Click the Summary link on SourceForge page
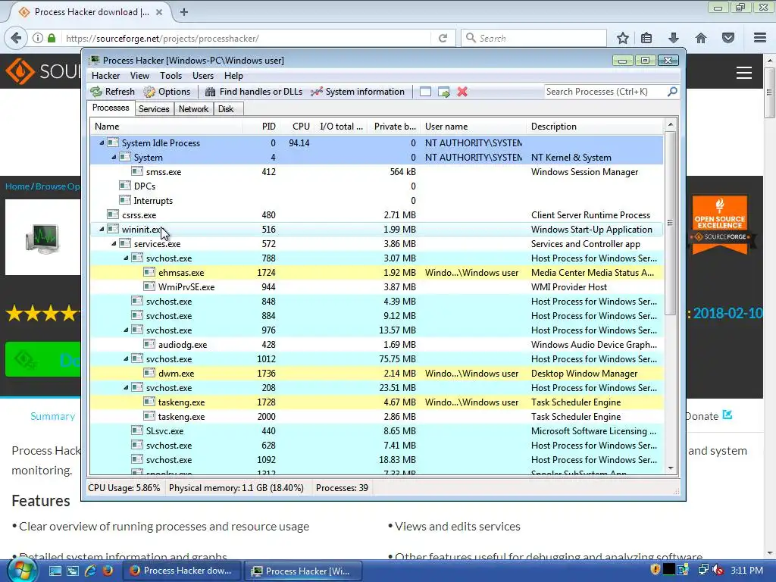This screenshot has height=582, width=776. pos(52,416)
